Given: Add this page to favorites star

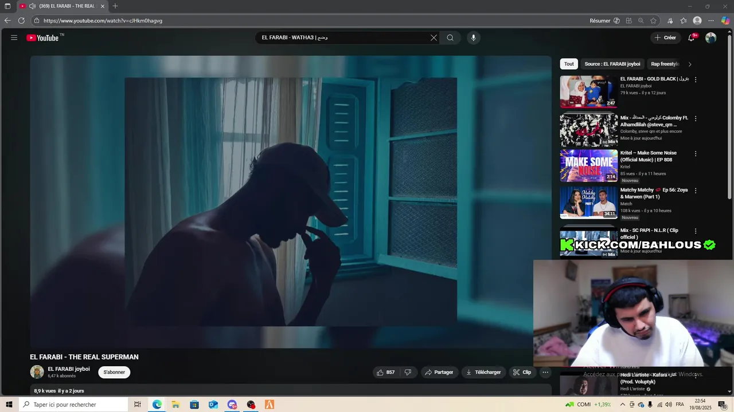Looking at the screenshot, I should tap(653, 21).
